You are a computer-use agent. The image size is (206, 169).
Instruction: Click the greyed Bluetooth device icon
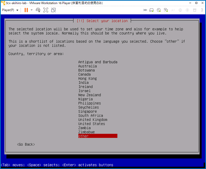pyautogui.click(x=187, y=10)
